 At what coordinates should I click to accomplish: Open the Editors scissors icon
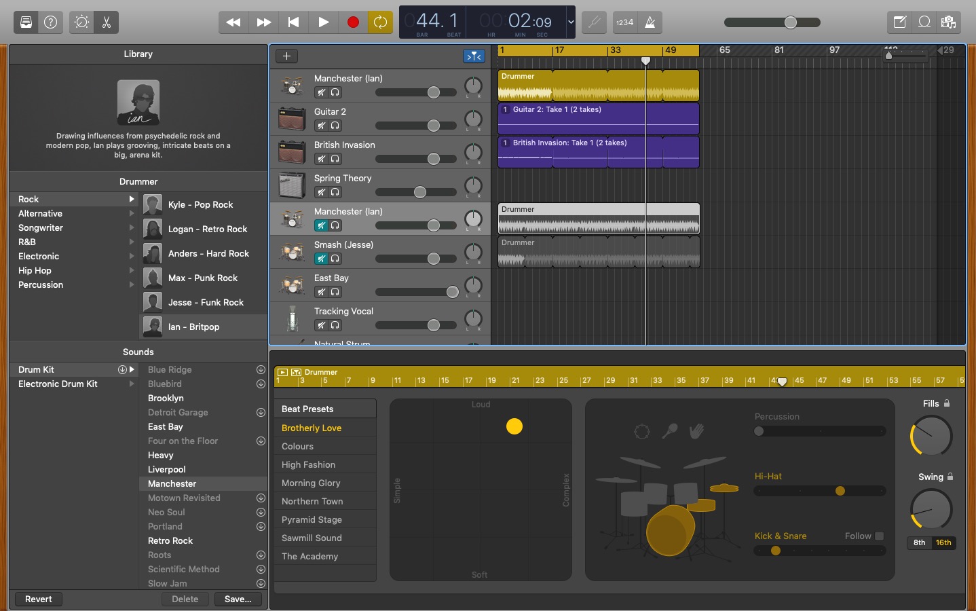[107, 22]
